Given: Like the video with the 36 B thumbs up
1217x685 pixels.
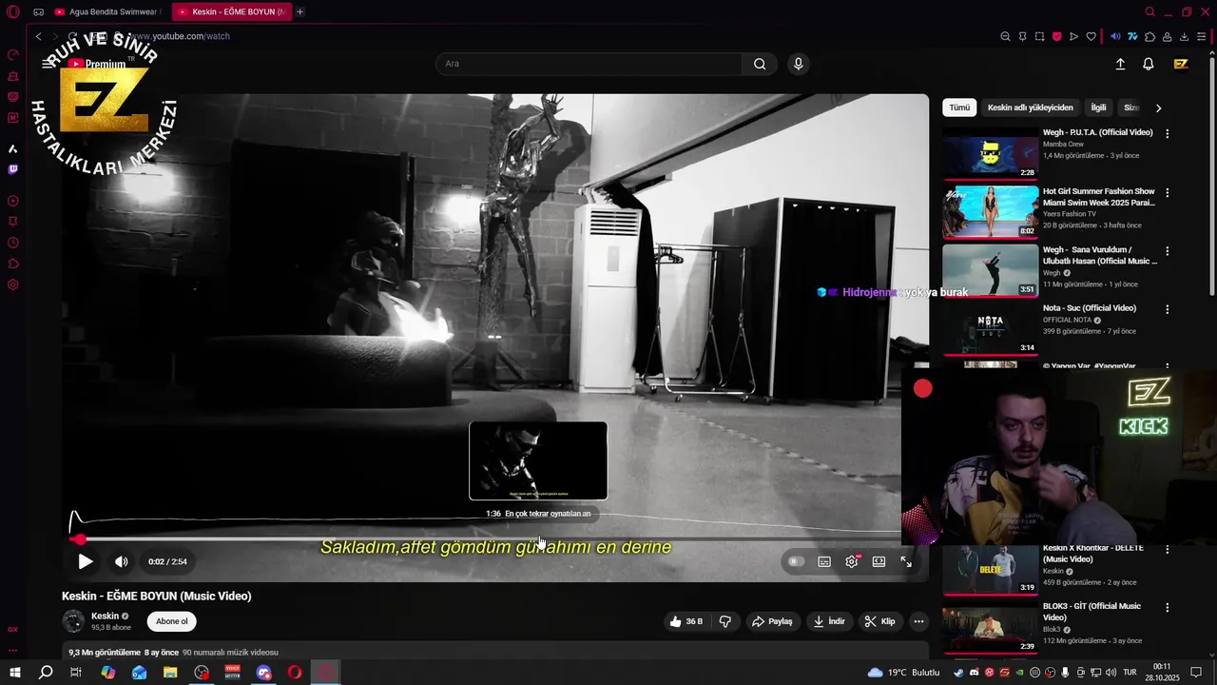Looking at the screenshot, I should coord(686,621).
